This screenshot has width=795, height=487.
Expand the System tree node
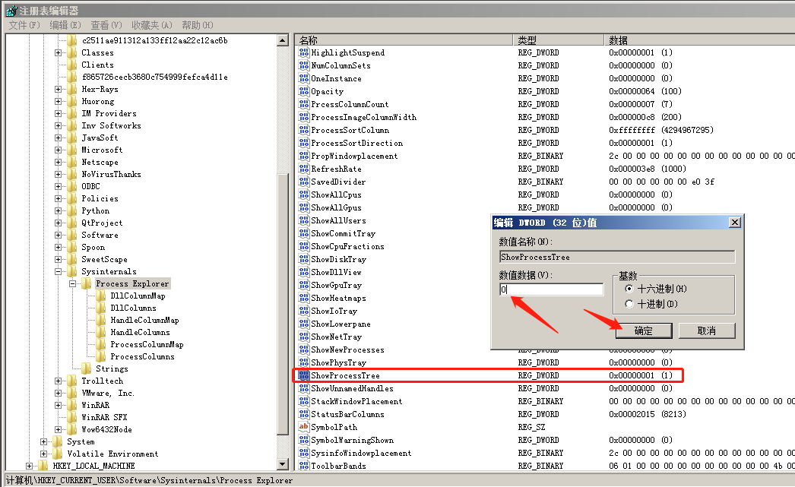pyautogui.click(x=43, y=441)
